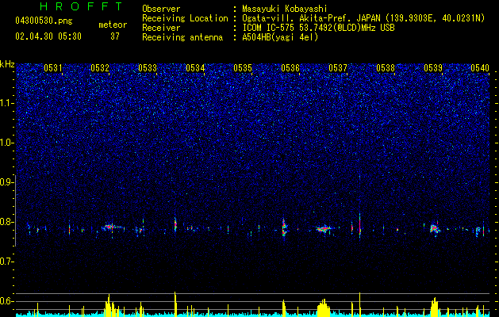Screen dimensions: 499x317
Task: Click the date stamp 02.04.30 05:30
Action: (x=48, y=36)
